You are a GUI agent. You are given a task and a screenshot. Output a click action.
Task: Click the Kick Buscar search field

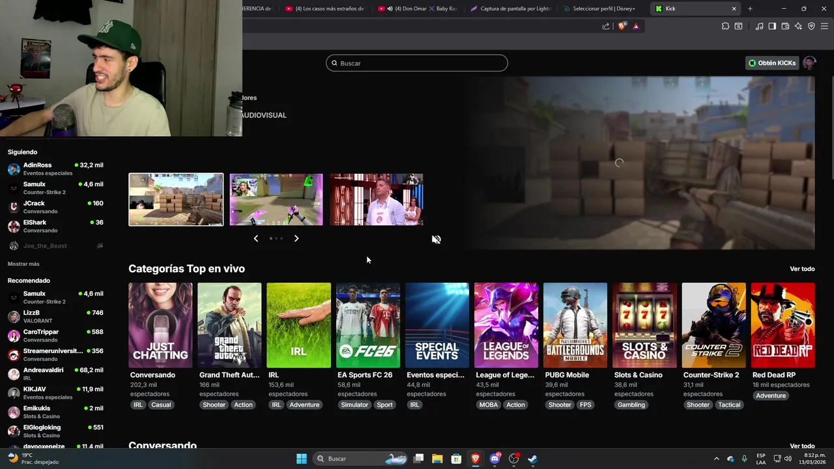click(x=417, y=63)
